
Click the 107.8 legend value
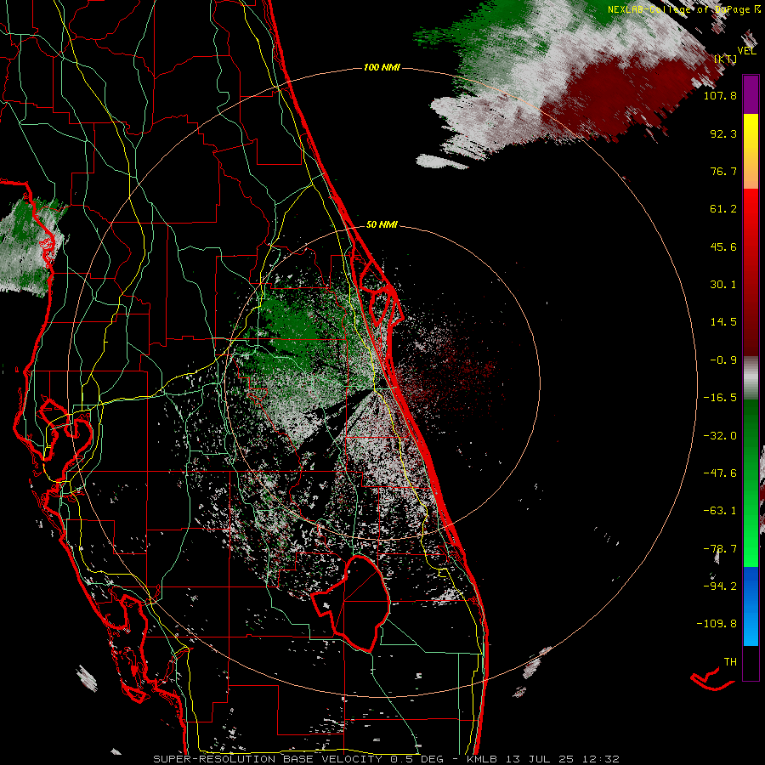tap(720, 95)
